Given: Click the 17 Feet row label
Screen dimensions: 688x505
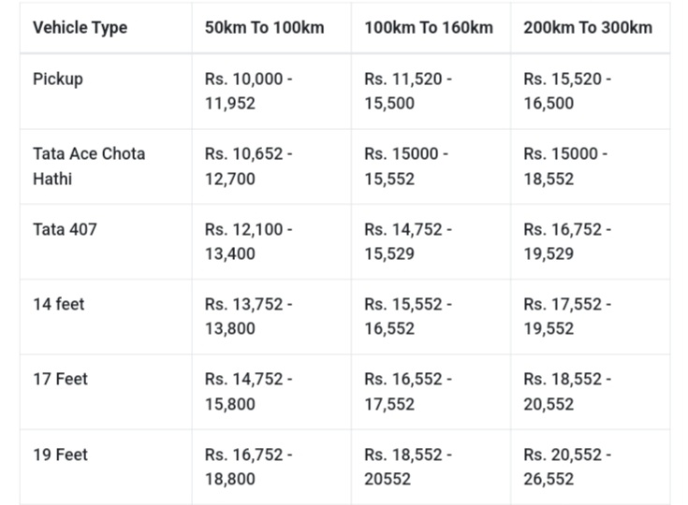Looking at the screenshot, I should click(60, 380).
